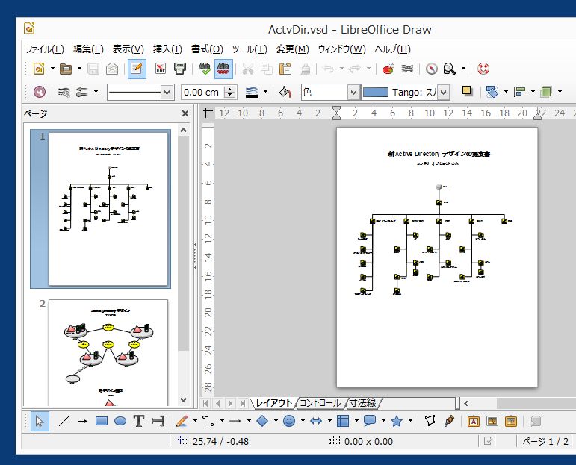Viewport: 576px width, 465px height.
Task: Select the Line drawing tool
Action: click(65, 421)
